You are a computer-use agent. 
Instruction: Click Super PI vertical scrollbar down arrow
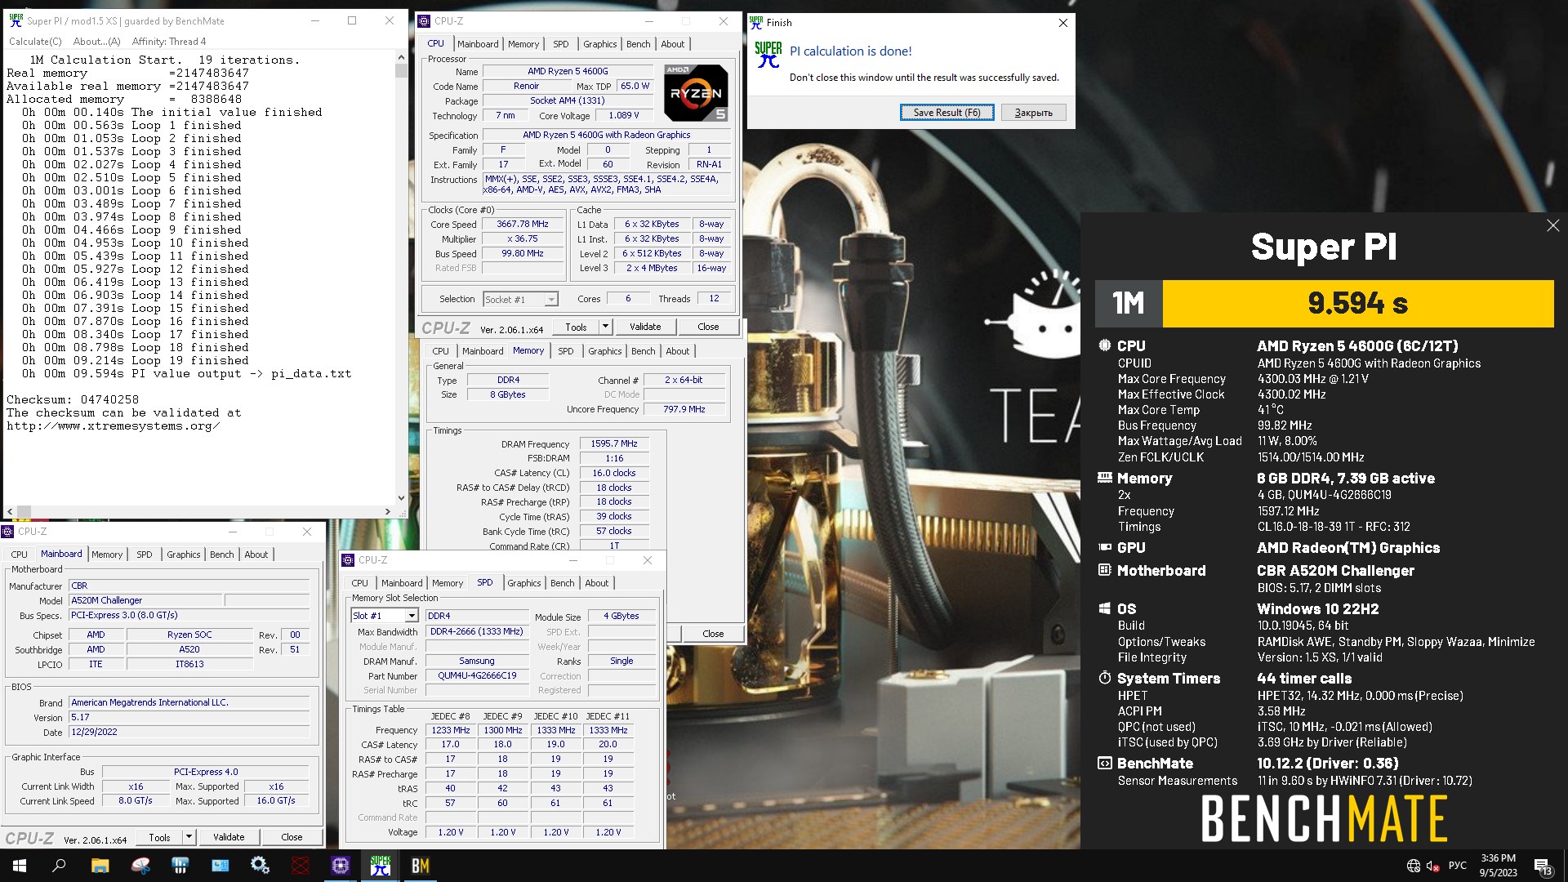401,497
